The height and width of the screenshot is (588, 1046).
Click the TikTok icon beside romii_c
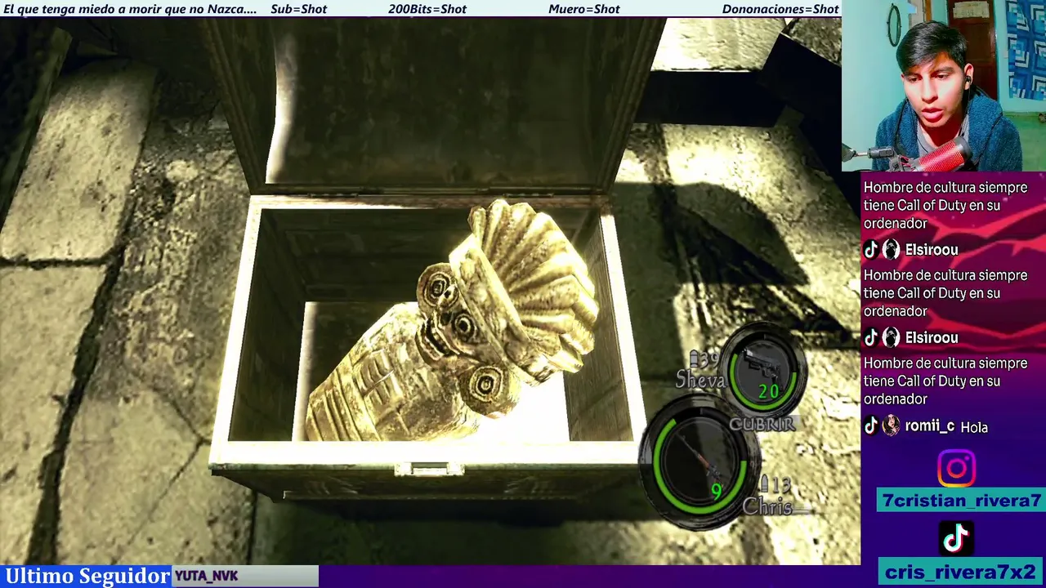(871, 425)
